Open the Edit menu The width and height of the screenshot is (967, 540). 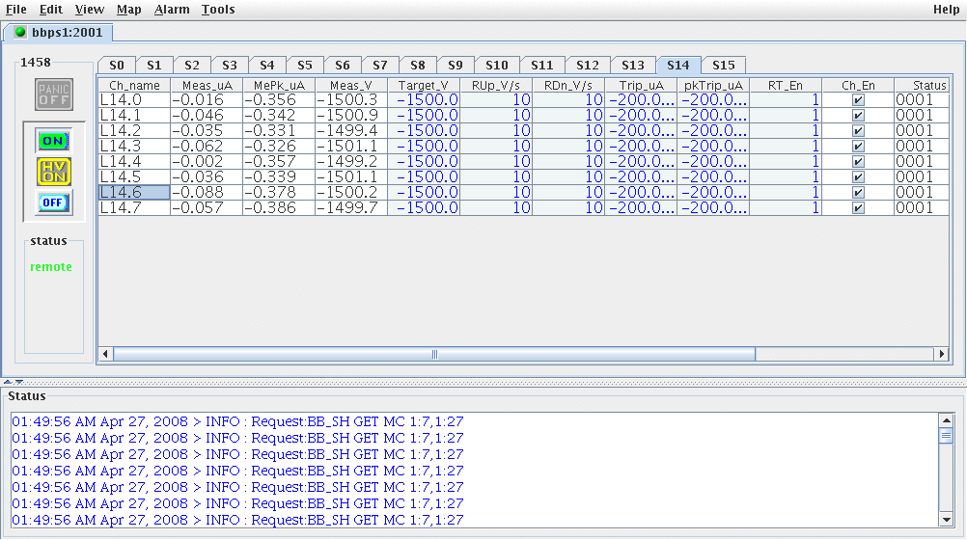pos(50,10)
